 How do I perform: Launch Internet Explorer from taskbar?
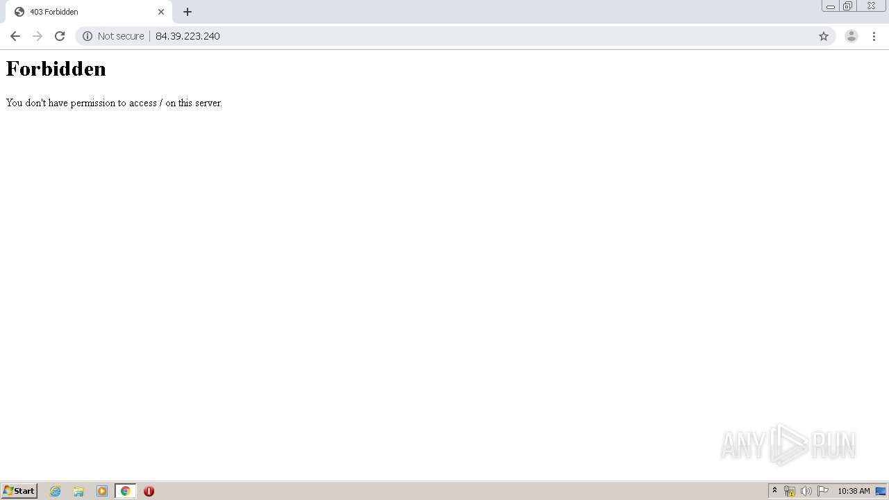(56, 491)
